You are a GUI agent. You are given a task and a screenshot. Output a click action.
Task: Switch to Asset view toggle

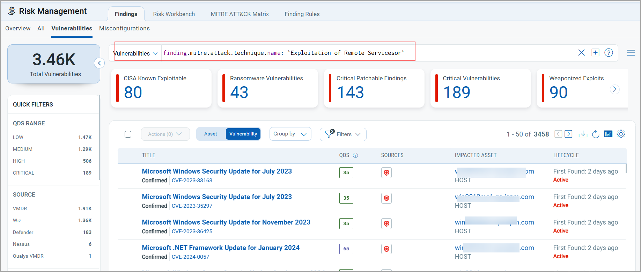(x=211, y=134)
